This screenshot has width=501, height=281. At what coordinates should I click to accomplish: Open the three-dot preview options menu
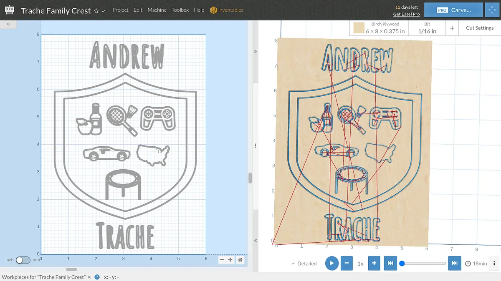click(494, 263)
